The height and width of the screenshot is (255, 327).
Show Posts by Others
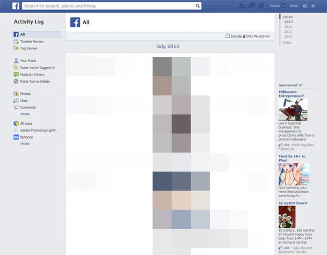click(32, 75)
